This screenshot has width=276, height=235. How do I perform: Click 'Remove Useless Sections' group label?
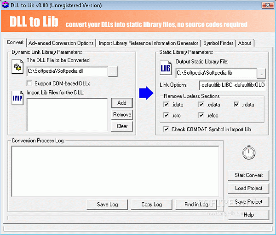192,96
